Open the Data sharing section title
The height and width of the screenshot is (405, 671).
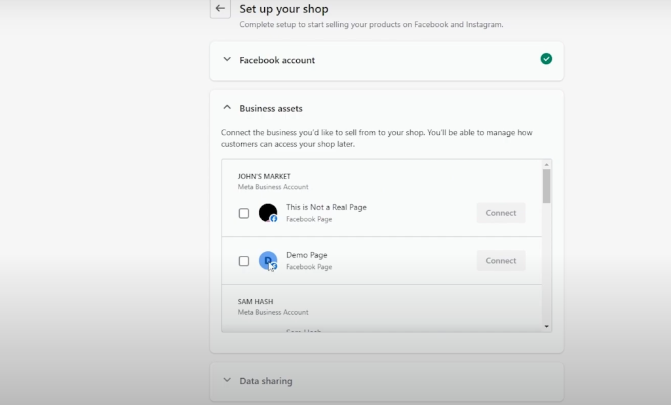click(266, 381)
